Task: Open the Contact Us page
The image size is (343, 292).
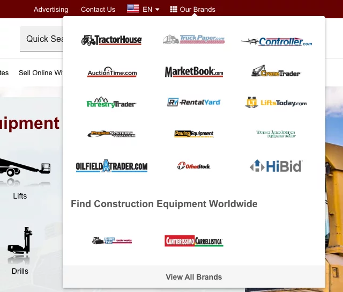Action: click(98, 10)
